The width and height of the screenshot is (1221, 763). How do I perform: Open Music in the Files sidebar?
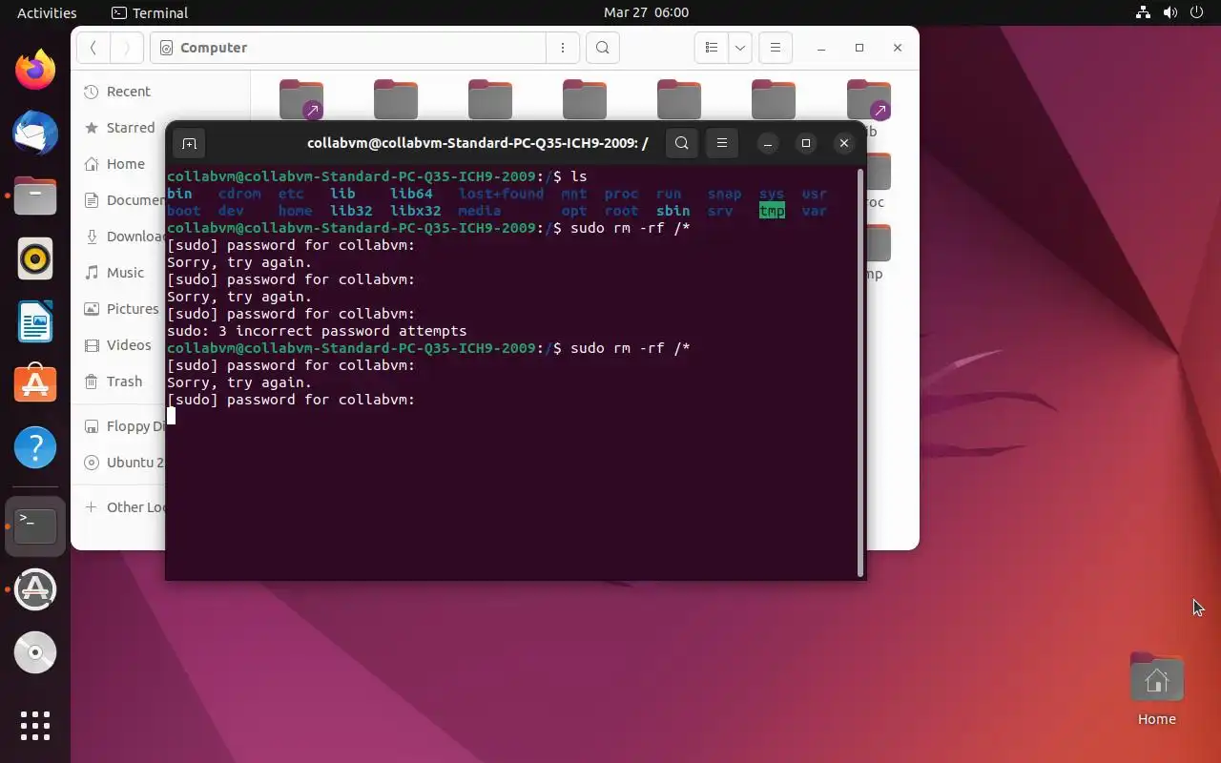[119, 273]
